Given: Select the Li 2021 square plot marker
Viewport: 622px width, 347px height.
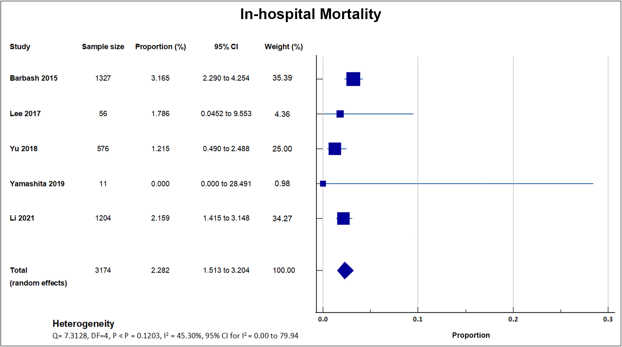Looking at the screenshot, I should [343, 218].
